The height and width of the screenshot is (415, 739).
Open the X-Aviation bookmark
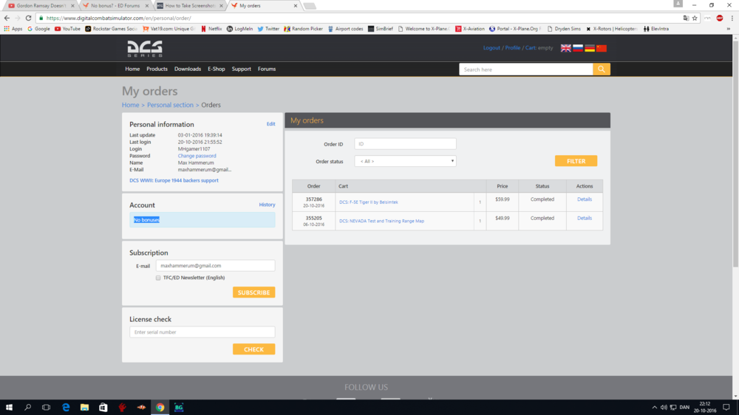(469, 29)
